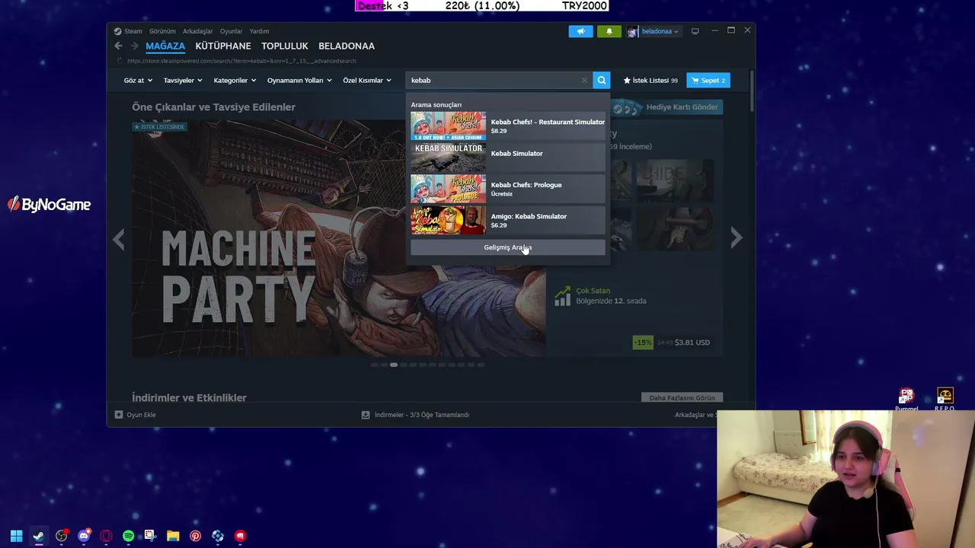Click the blue megaphone announcements icon

coord(580,31)
